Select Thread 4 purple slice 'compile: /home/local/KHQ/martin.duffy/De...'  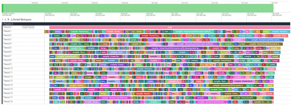pyautogui.click(x=196, y=44)
